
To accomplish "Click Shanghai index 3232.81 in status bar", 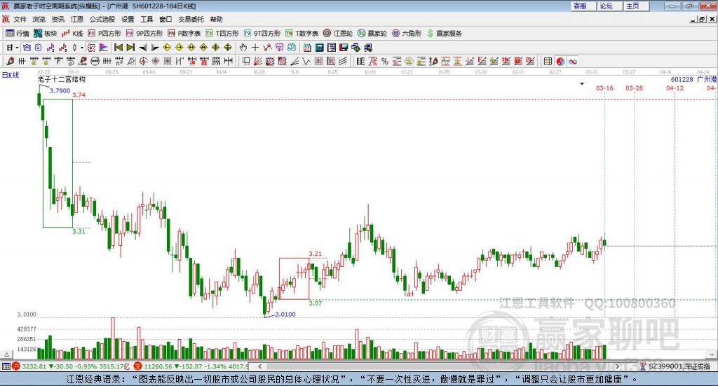I will pyautogui.click(x=34, y=366).
